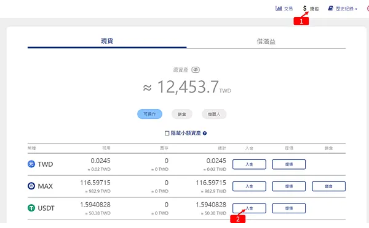This screenshot has height=228, width=369.
Task: Select the 機器人 filter pill
Action: [x=214, y=114]
